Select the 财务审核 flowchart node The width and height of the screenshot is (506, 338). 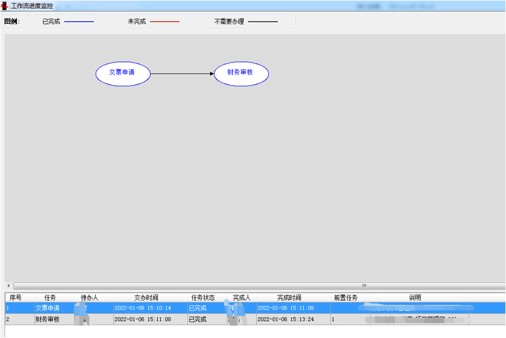coord(241,74)
